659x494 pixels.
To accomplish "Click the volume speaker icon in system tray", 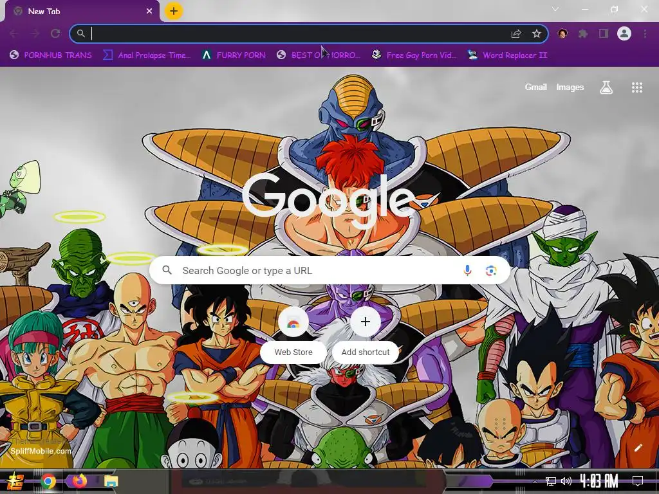I will pos(566,481).
